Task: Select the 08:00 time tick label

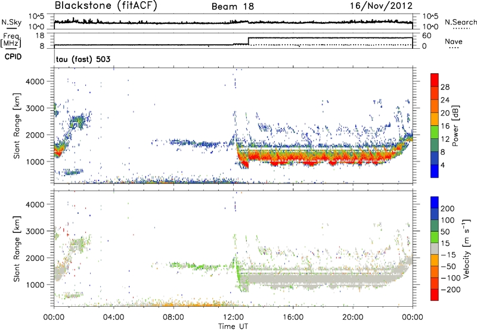Action: coord(173,317)
